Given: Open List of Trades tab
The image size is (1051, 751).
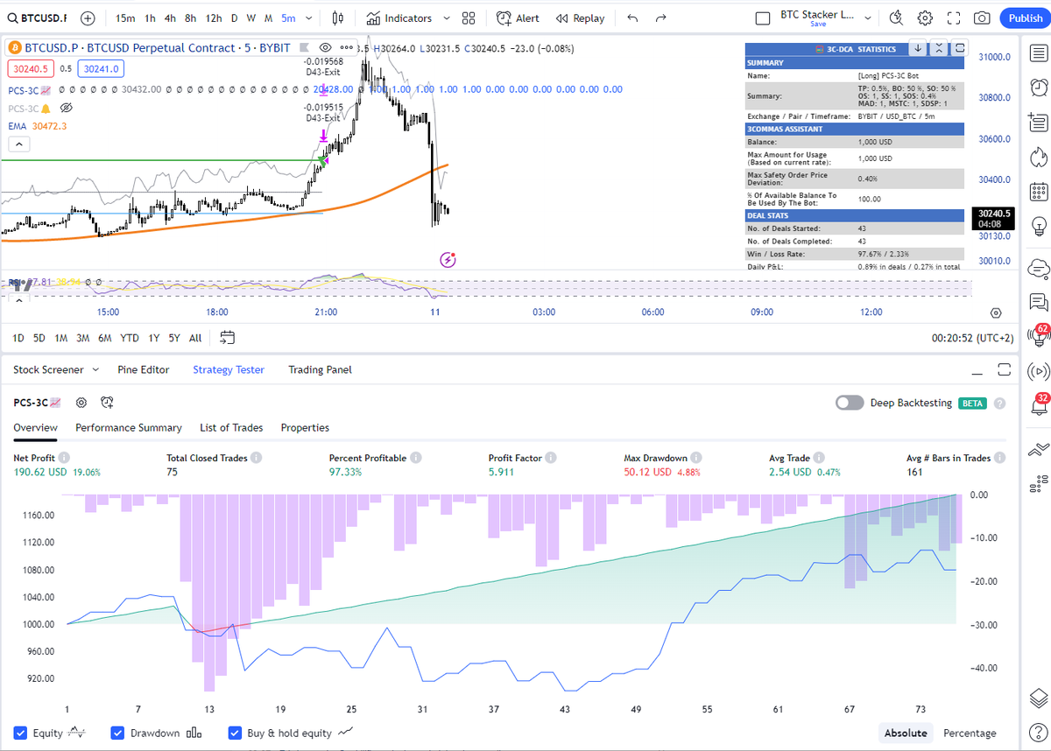Looking at the screenshot, I should click(231, 428).
